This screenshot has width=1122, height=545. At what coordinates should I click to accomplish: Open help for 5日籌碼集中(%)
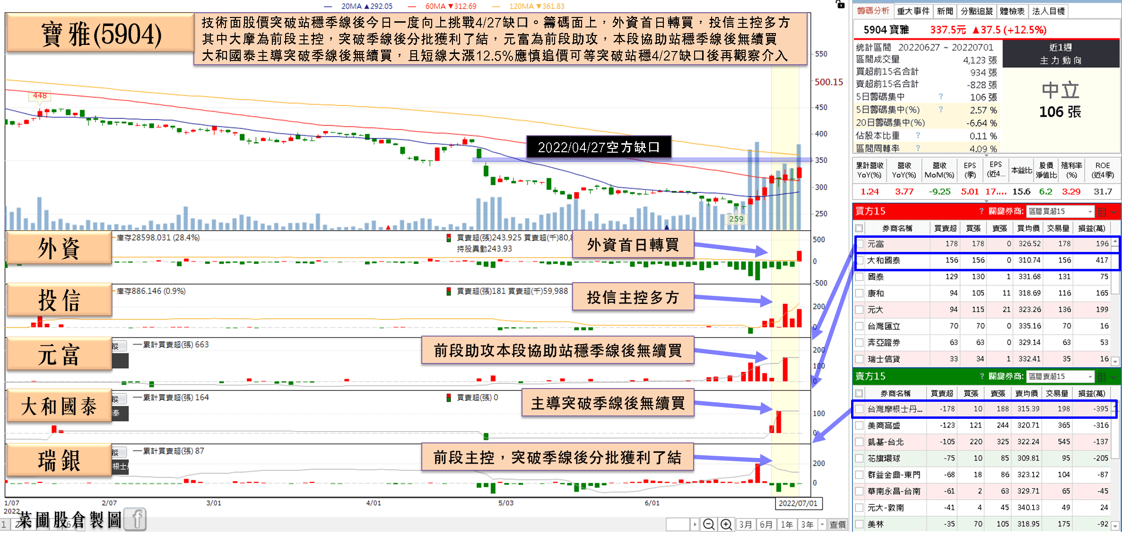coord(940,110)
